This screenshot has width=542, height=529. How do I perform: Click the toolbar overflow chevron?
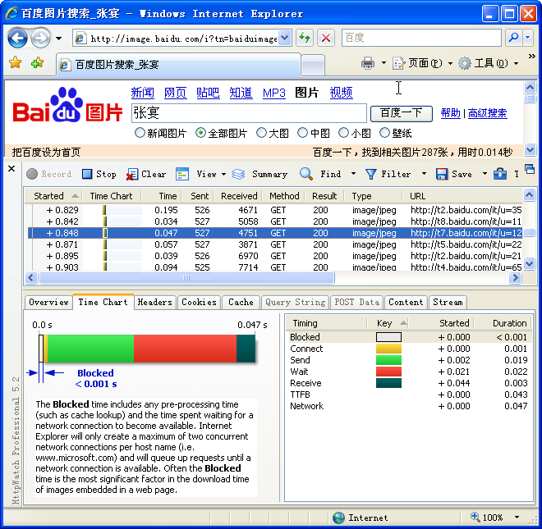tap(531, 56)
